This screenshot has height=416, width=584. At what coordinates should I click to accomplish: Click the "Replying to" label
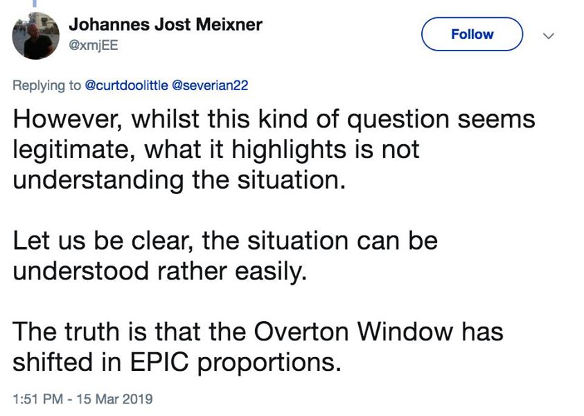[46, 86]
